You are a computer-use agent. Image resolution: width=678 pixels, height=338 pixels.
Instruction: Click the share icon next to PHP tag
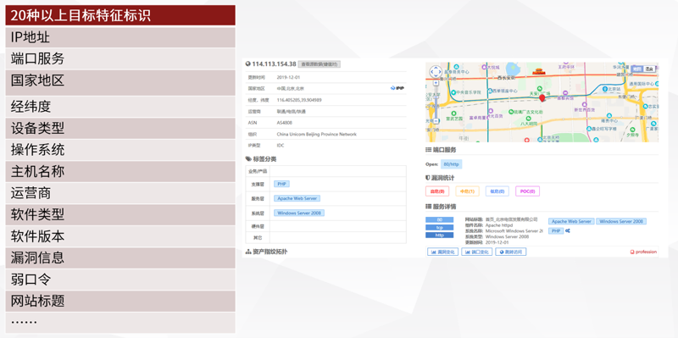click(568, 230)
